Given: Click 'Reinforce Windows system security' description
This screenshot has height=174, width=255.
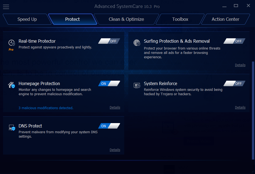Looking at the screenshot, I should pos(183,92).
